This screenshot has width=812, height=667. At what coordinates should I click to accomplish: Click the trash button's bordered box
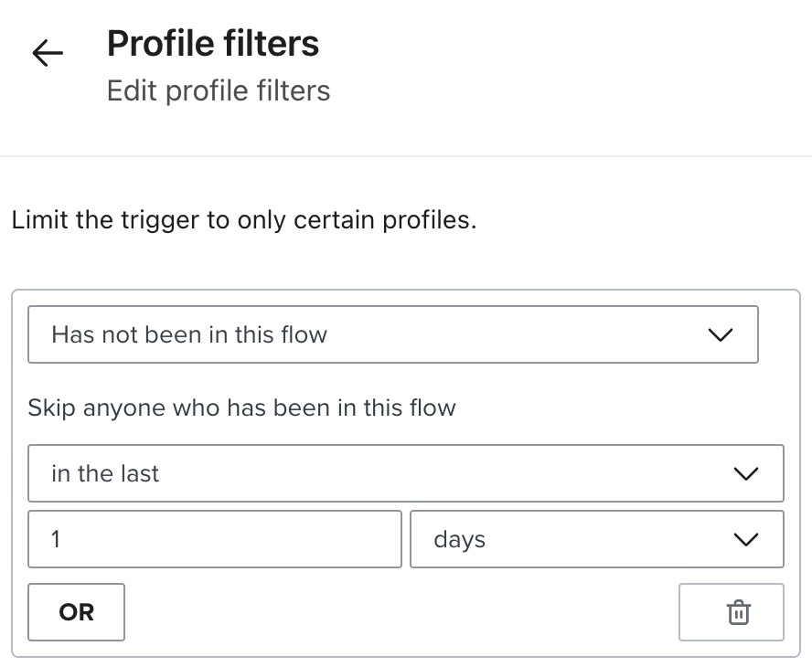713,612
